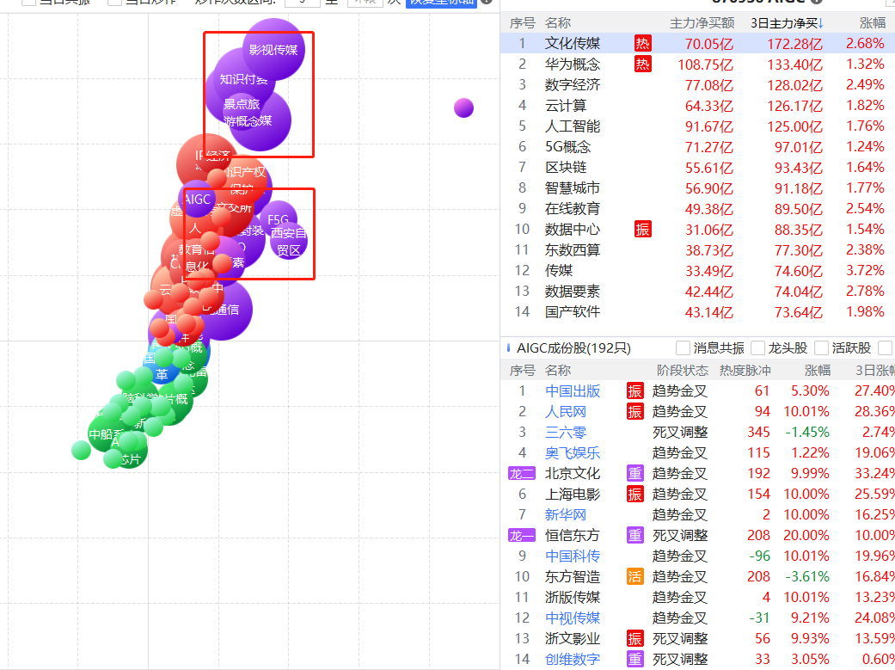Viewport: 895px width, 670px height.
Task: Sort sectors by 3日主力净买 column
Action: pyautogui.click(x=787, y=23)
